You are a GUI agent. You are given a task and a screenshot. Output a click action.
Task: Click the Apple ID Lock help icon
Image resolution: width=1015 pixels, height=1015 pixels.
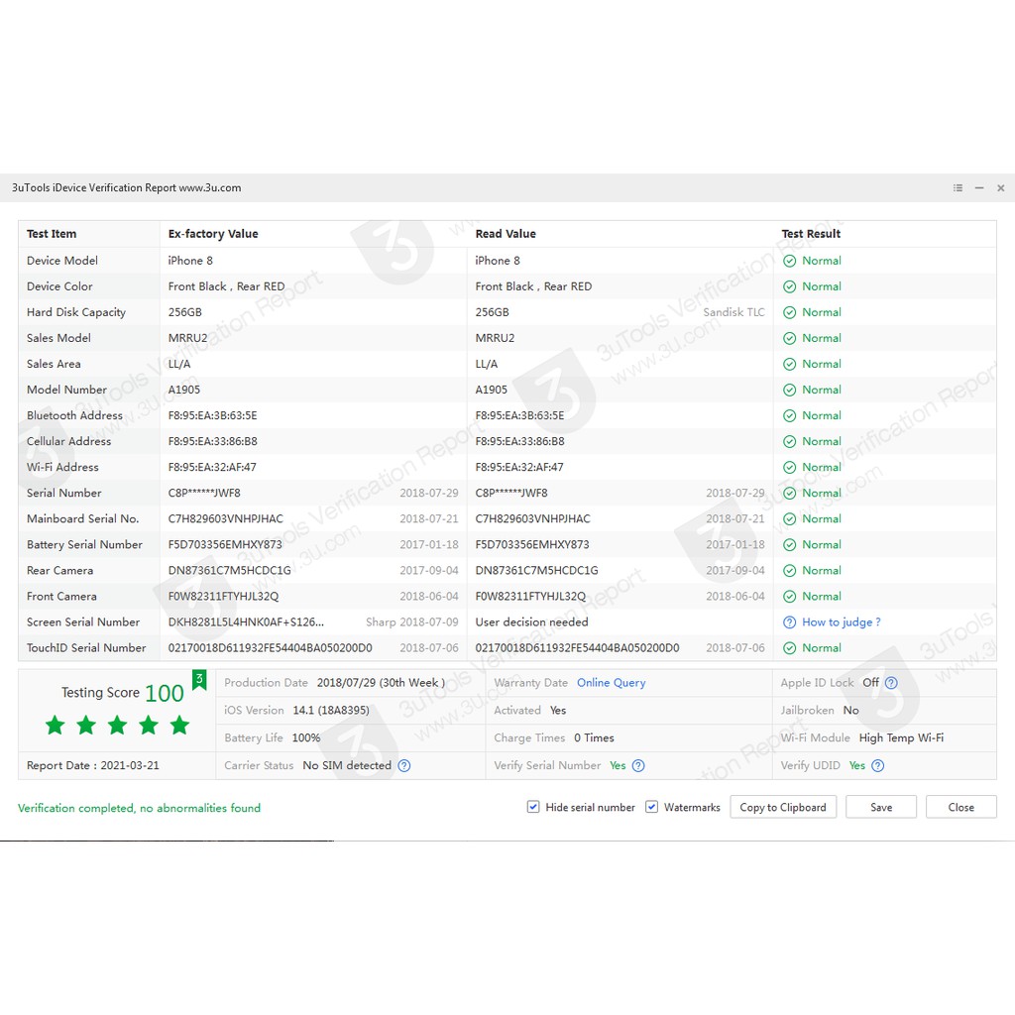click(x=891, y=683)
